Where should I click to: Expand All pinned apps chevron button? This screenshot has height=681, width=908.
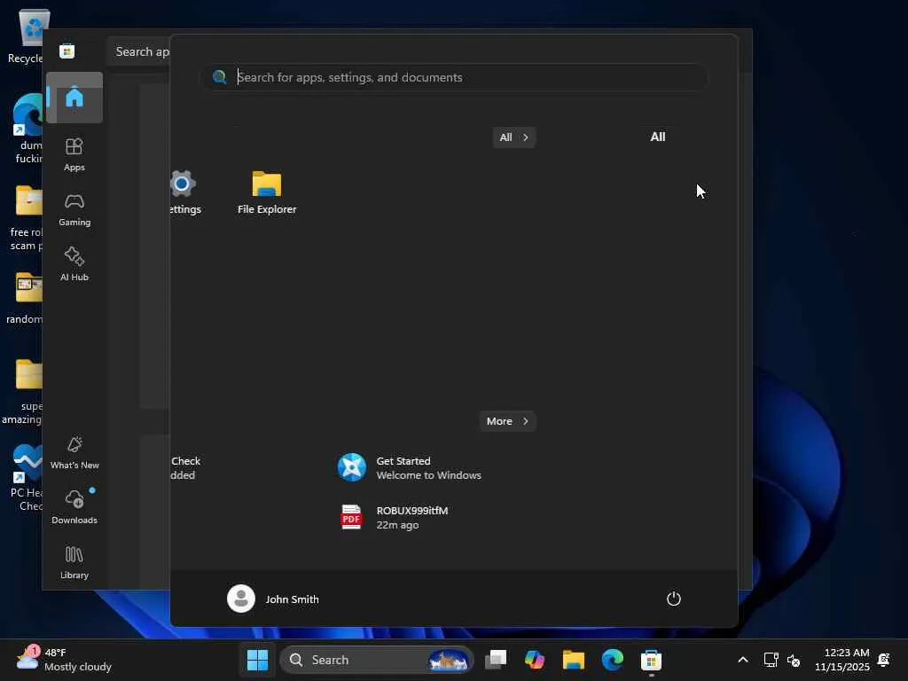click(x=513, y=137)
